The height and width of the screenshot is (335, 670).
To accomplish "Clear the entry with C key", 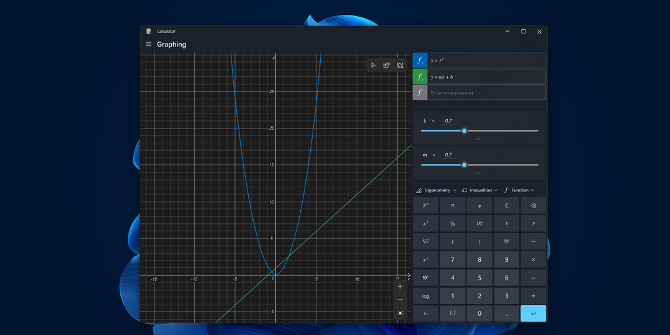I will [x=506, y=205].
